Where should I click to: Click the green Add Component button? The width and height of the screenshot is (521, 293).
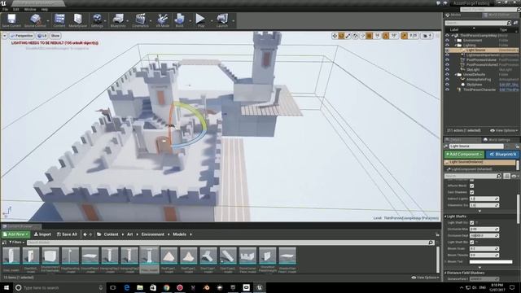click(464, 154)
